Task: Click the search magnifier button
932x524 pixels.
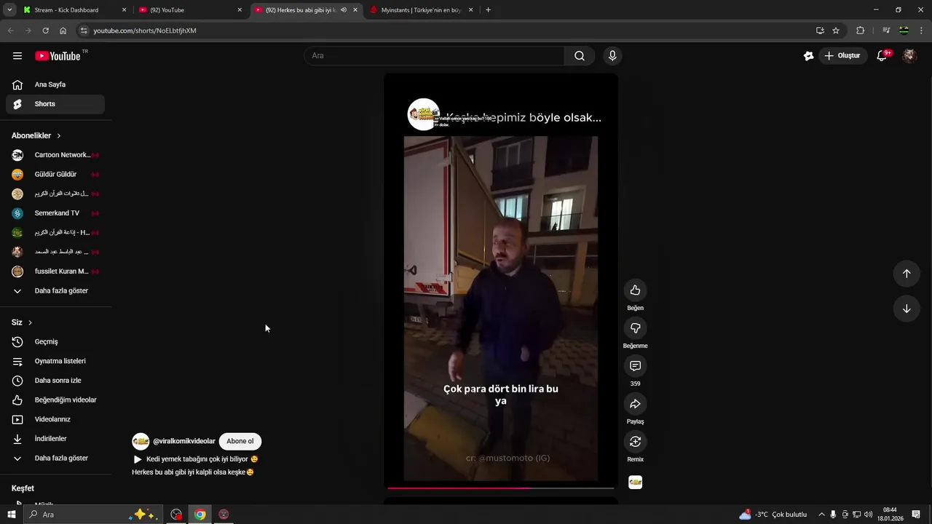Action: point(580,56)
